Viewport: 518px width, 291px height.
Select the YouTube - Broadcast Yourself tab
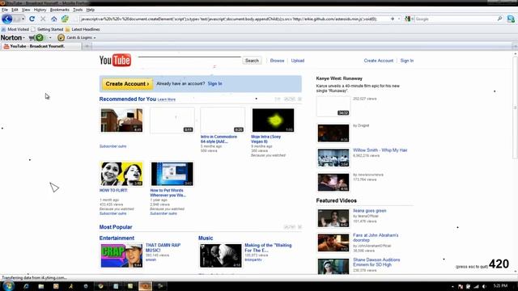pyautogui.click(x=41, y=47)
